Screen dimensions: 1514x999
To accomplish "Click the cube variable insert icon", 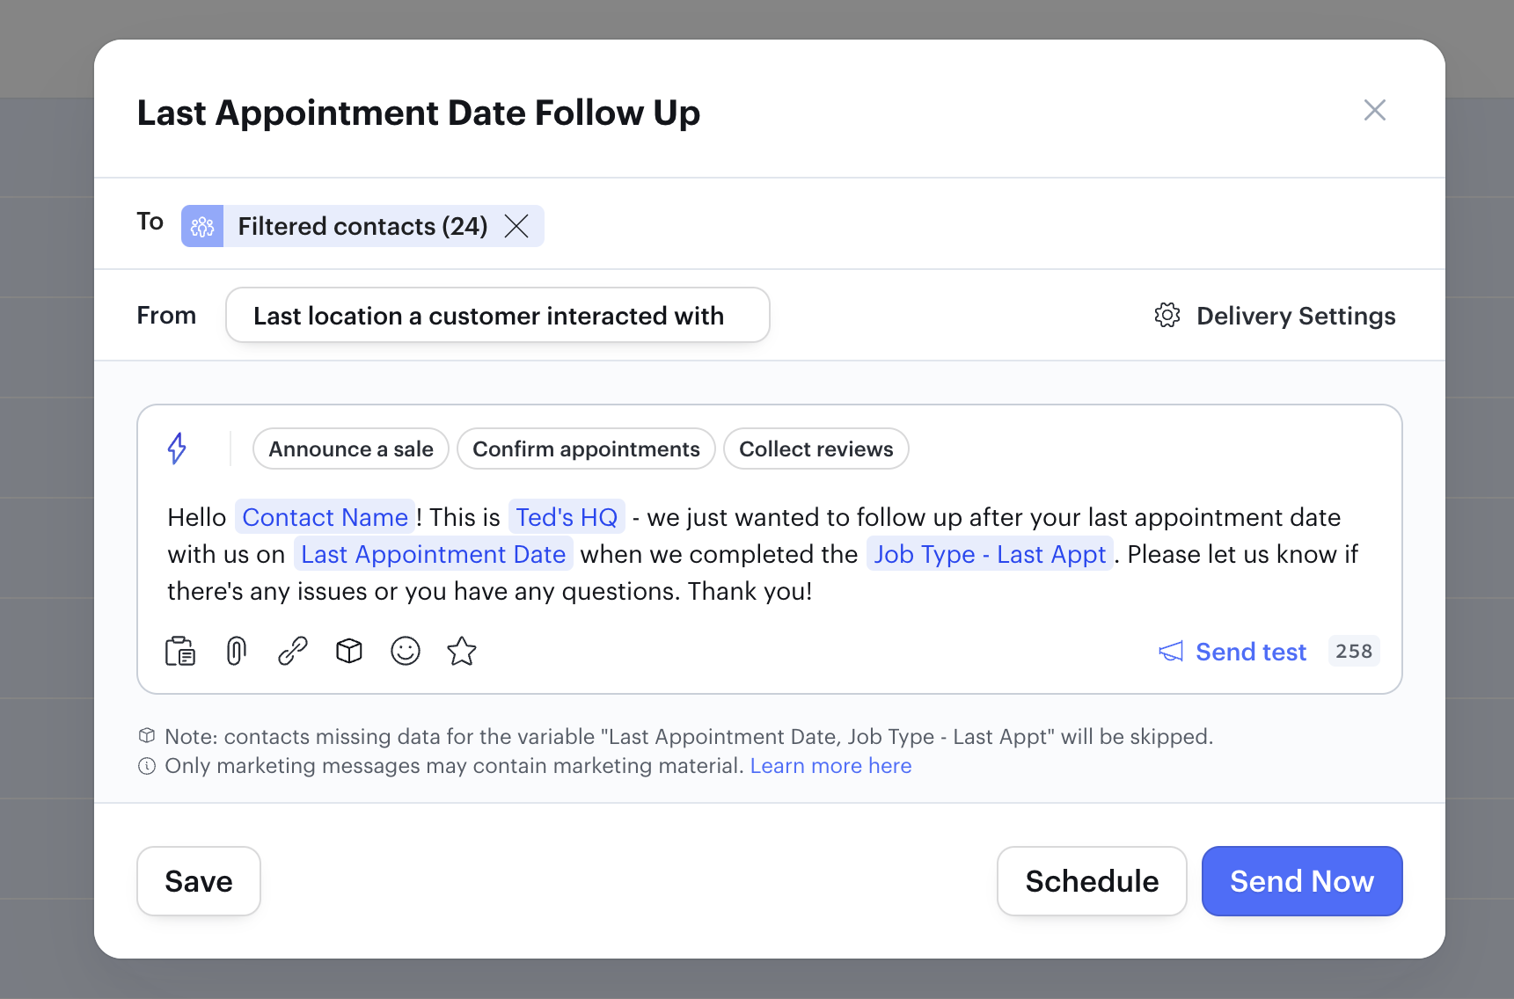I will click(x=349, y=652).
